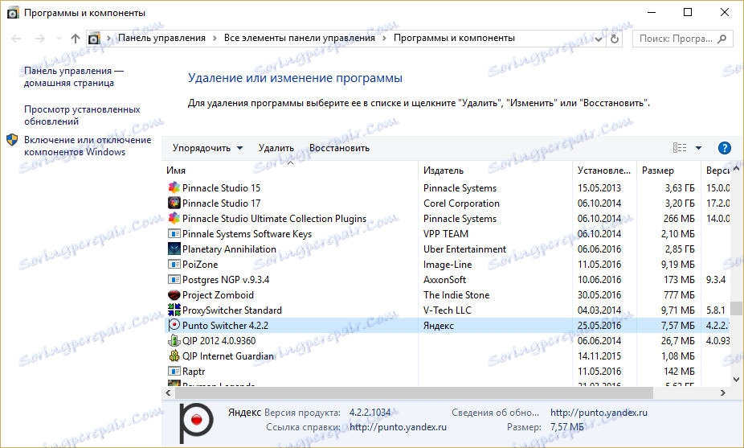Select the Planetary Annihilation row name
This screenshot has height=448, width=744.
point(229,249)
